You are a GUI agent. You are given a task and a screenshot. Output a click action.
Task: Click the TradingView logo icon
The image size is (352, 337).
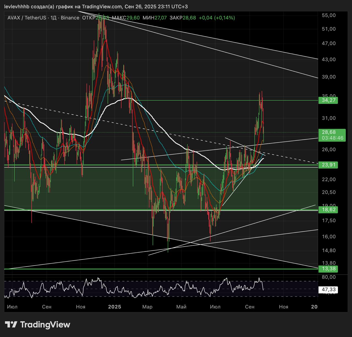pyautogui.click(x=11, y=325)
